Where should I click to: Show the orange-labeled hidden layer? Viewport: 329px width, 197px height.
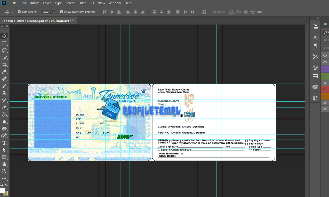(325, 96)
